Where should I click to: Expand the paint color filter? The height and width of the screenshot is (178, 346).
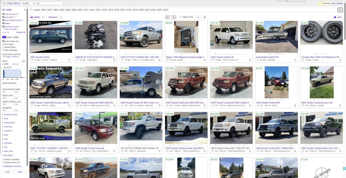(x=8, y=151)
